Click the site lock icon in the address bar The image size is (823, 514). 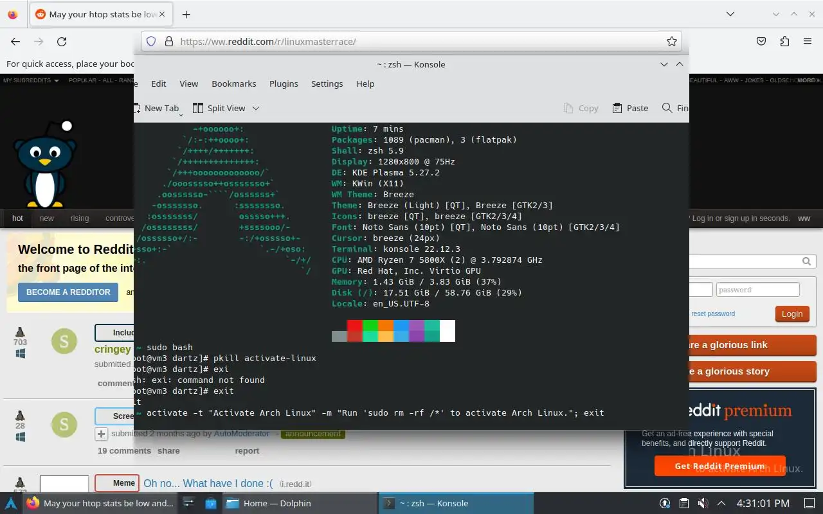click(x=169, y=41)
